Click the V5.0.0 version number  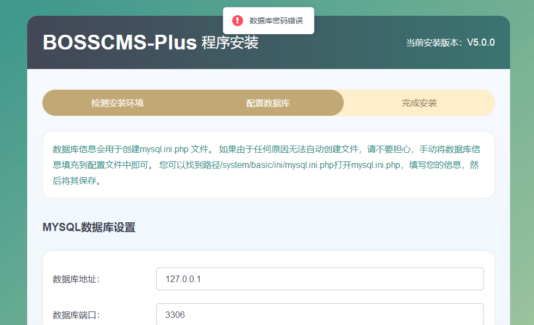pyautogui.click(x=481, y=42)
